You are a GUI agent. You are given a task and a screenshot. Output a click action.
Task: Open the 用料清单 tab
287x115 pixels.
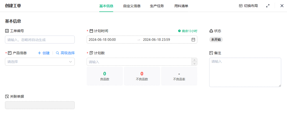tap(181, 6)
